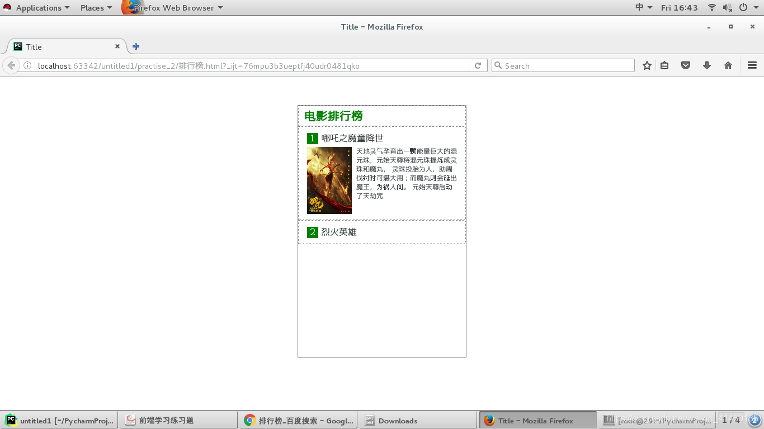Click the movie poster thumbnail
764x429 pixels.
329,180
